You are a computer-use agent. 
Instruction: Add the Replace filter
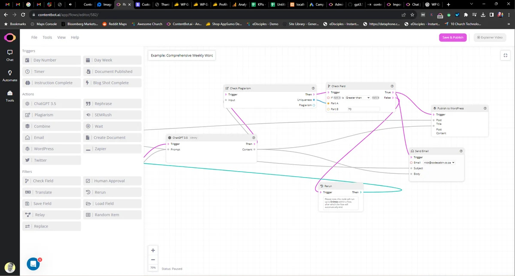point(51,226)
